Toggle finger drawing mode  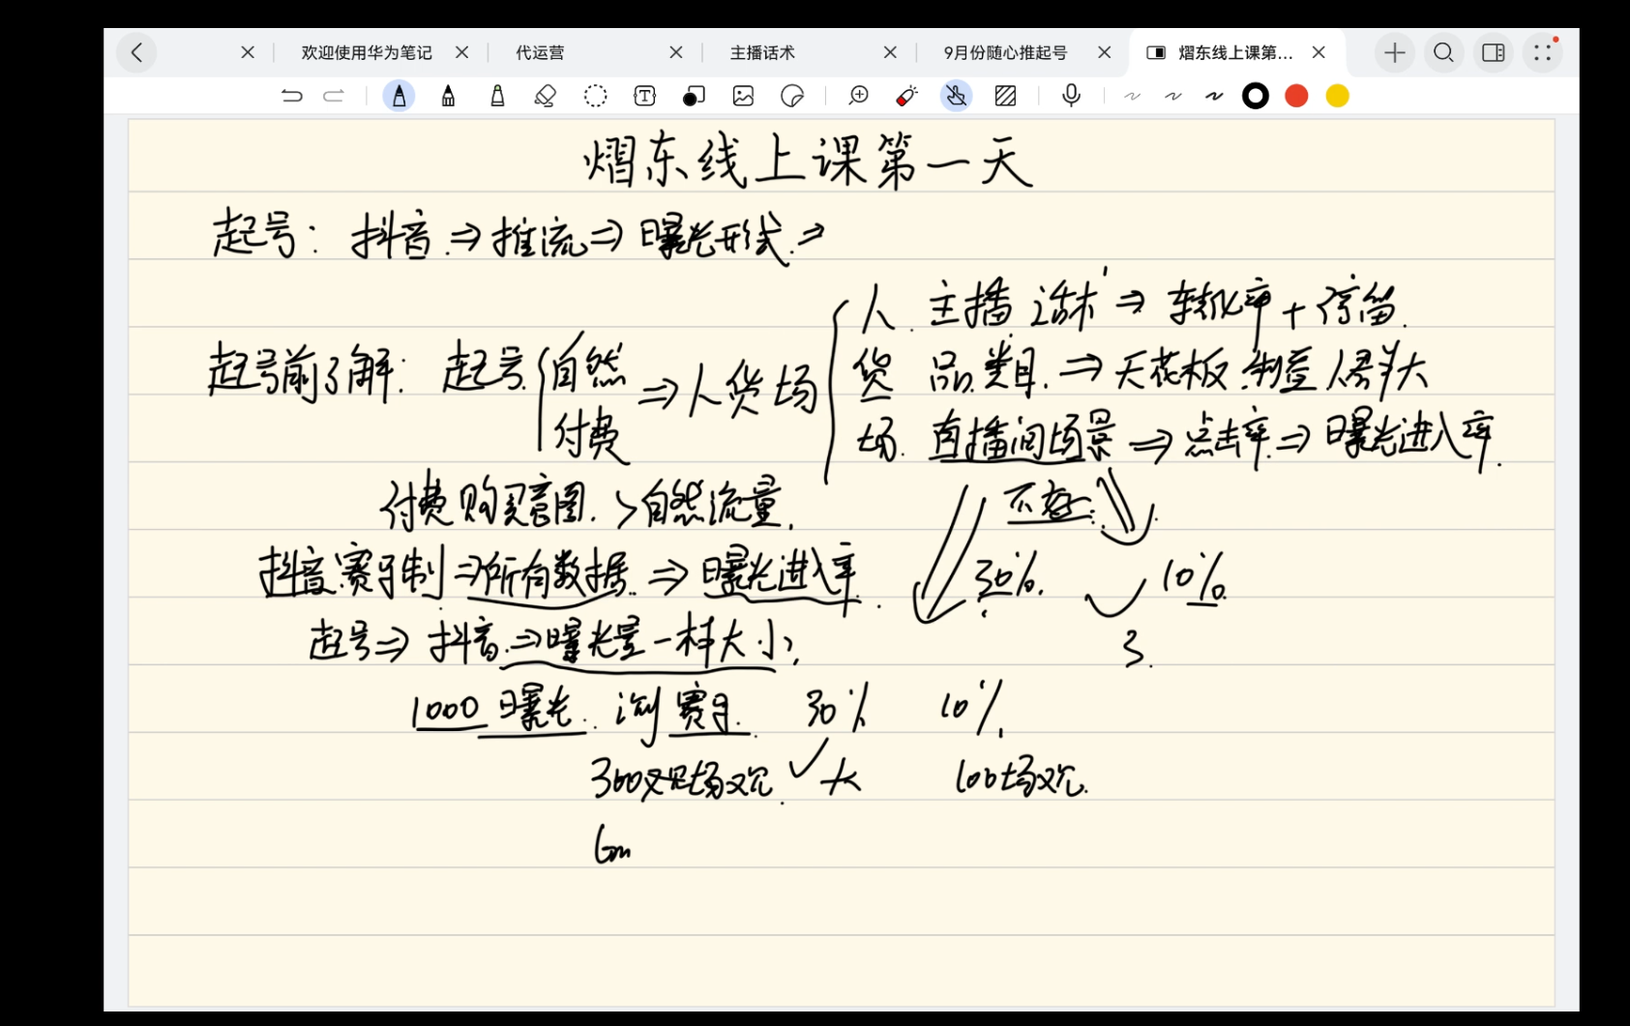[956, 96]
